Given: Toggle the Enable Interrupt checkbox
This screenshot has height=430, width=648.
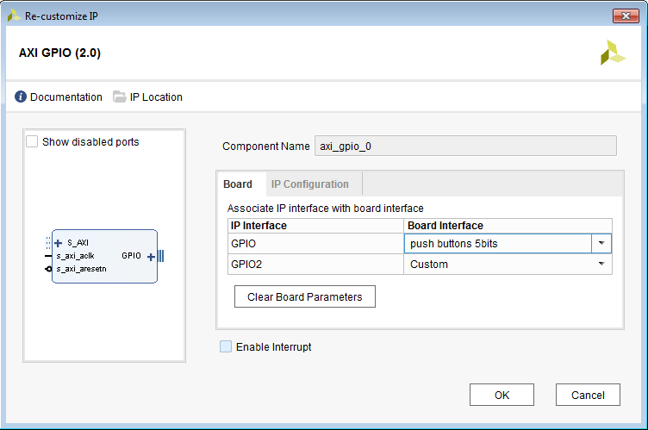Looking at the screenshot, I should [226, 347].
